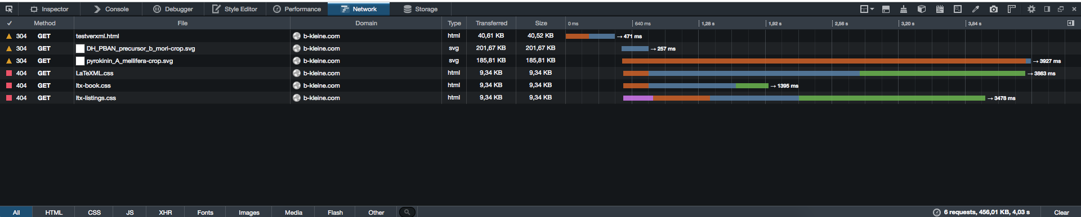Viewport: 1081px width, 217px height.
Task: Open the iframe selector dropdown
Action: (867, 9)
